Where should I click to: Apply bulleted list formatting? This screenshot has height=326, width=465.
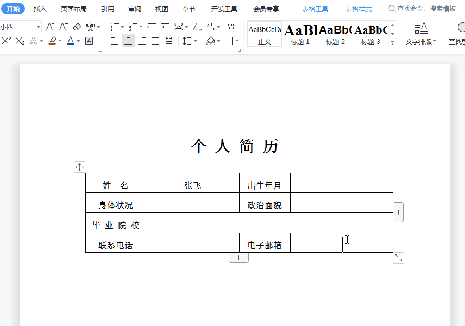115,27
